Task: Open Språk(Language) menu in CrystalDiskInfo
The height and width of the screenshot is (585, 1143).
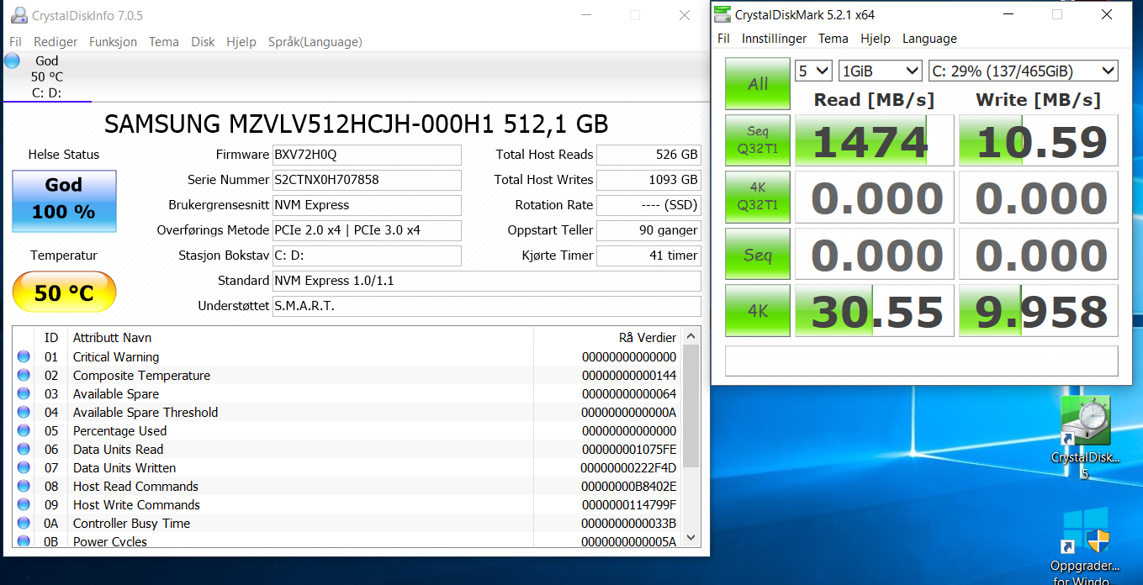Action: click(x=315, y=42)
